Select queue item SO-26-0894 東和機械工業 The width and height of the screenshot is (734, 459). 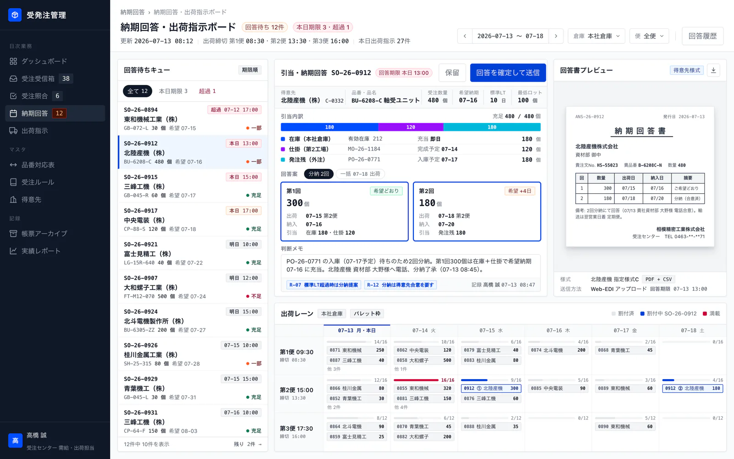coord(193,118)
